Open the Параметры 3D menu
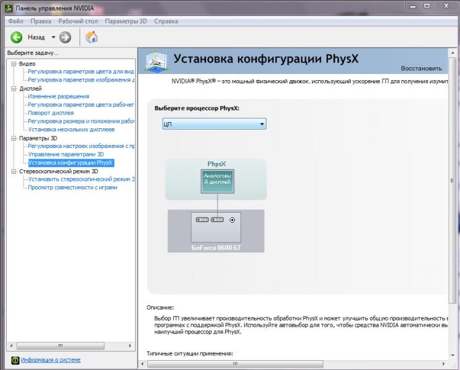This screenshot has height=370, width=460. [x=126, y=21]
